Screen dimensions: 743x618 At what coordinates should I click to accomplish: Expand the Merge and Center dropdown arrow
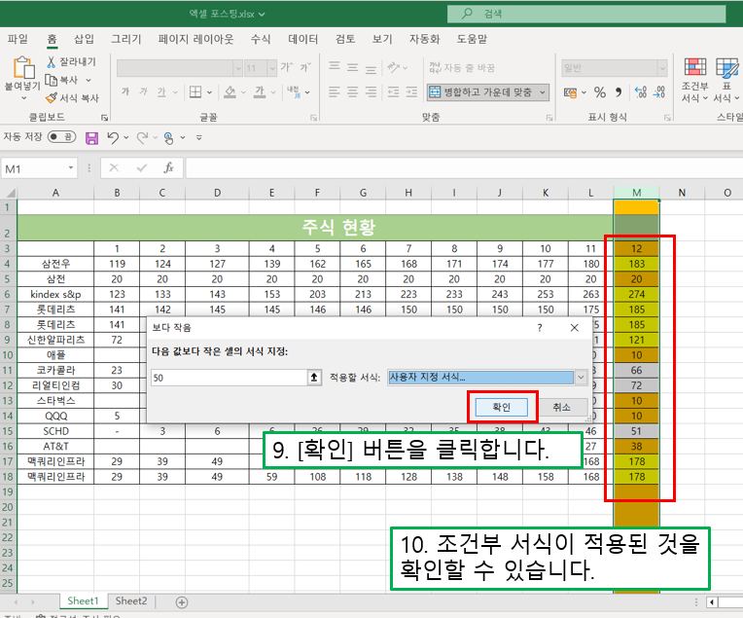point(543,92)
